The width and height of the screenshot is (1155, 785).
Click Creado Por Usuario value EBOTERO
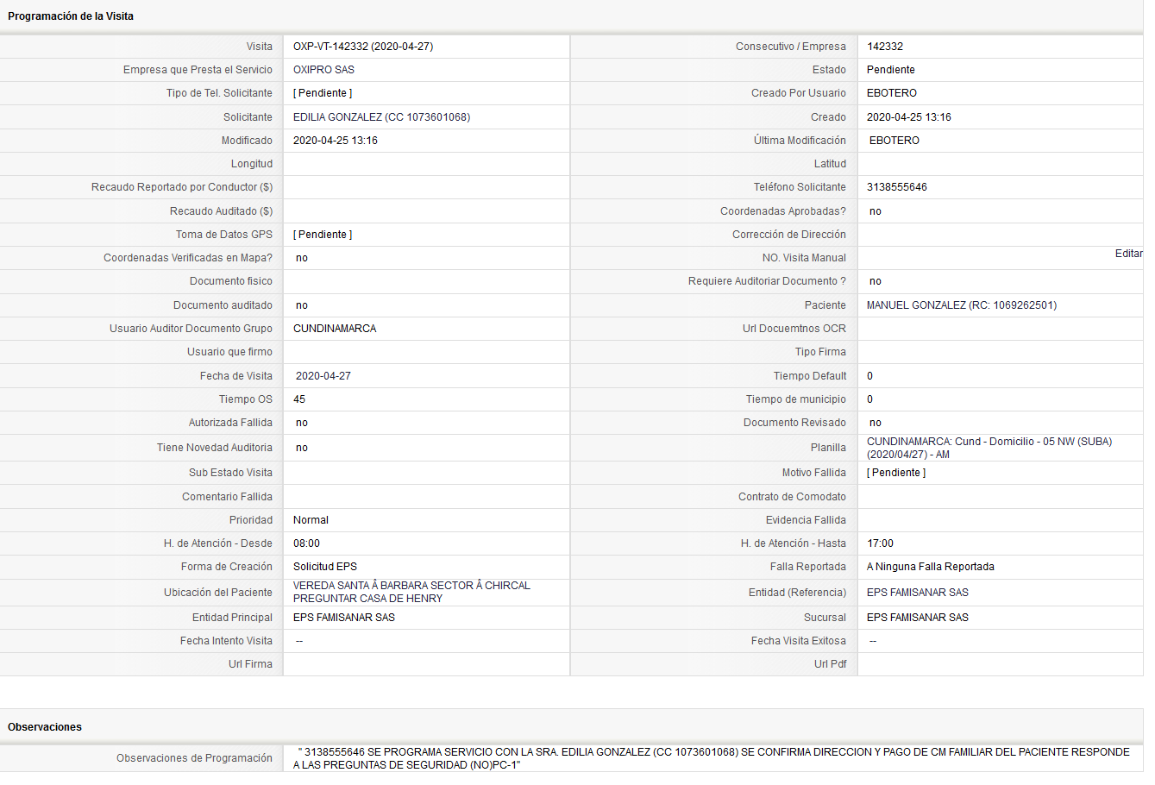(x=892, y=93)
